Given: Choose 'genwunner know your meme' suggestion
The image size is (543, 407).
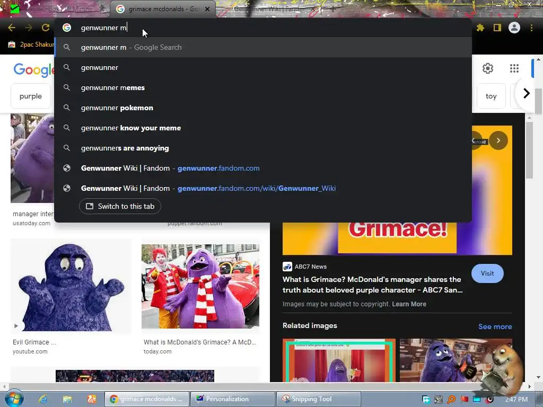Looking at the screenshot, I should click(263, 128).
